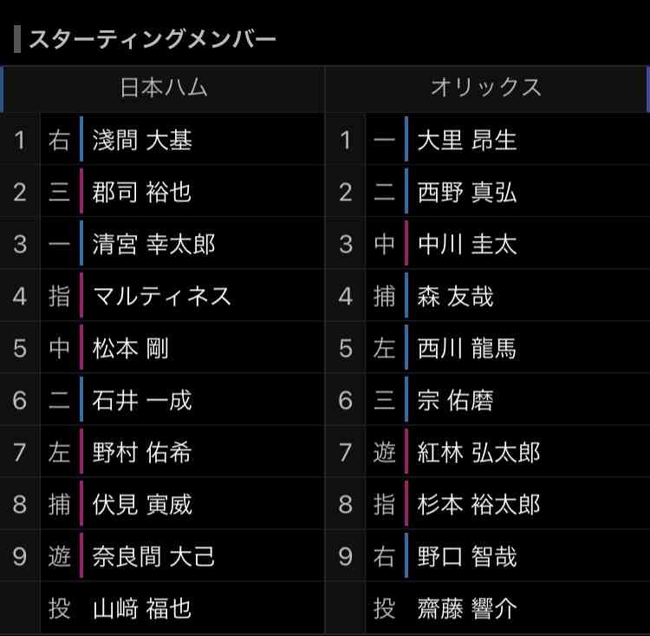Select player 松本 剛
650x636 pixels.
click(x=131, y=348)
